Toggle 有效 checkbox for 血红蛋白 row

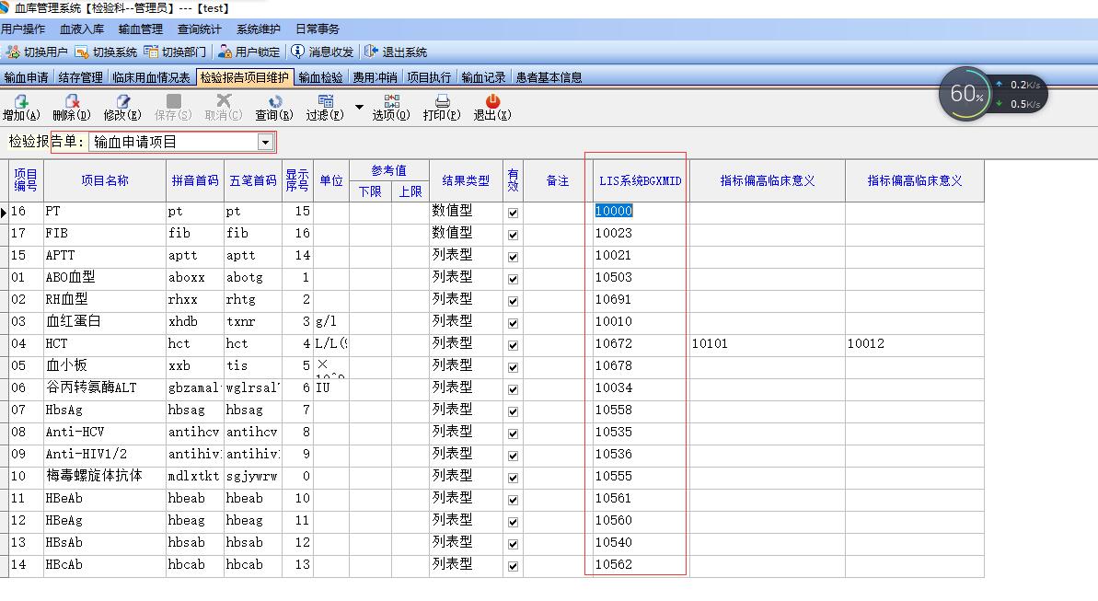tap(514, 323)
